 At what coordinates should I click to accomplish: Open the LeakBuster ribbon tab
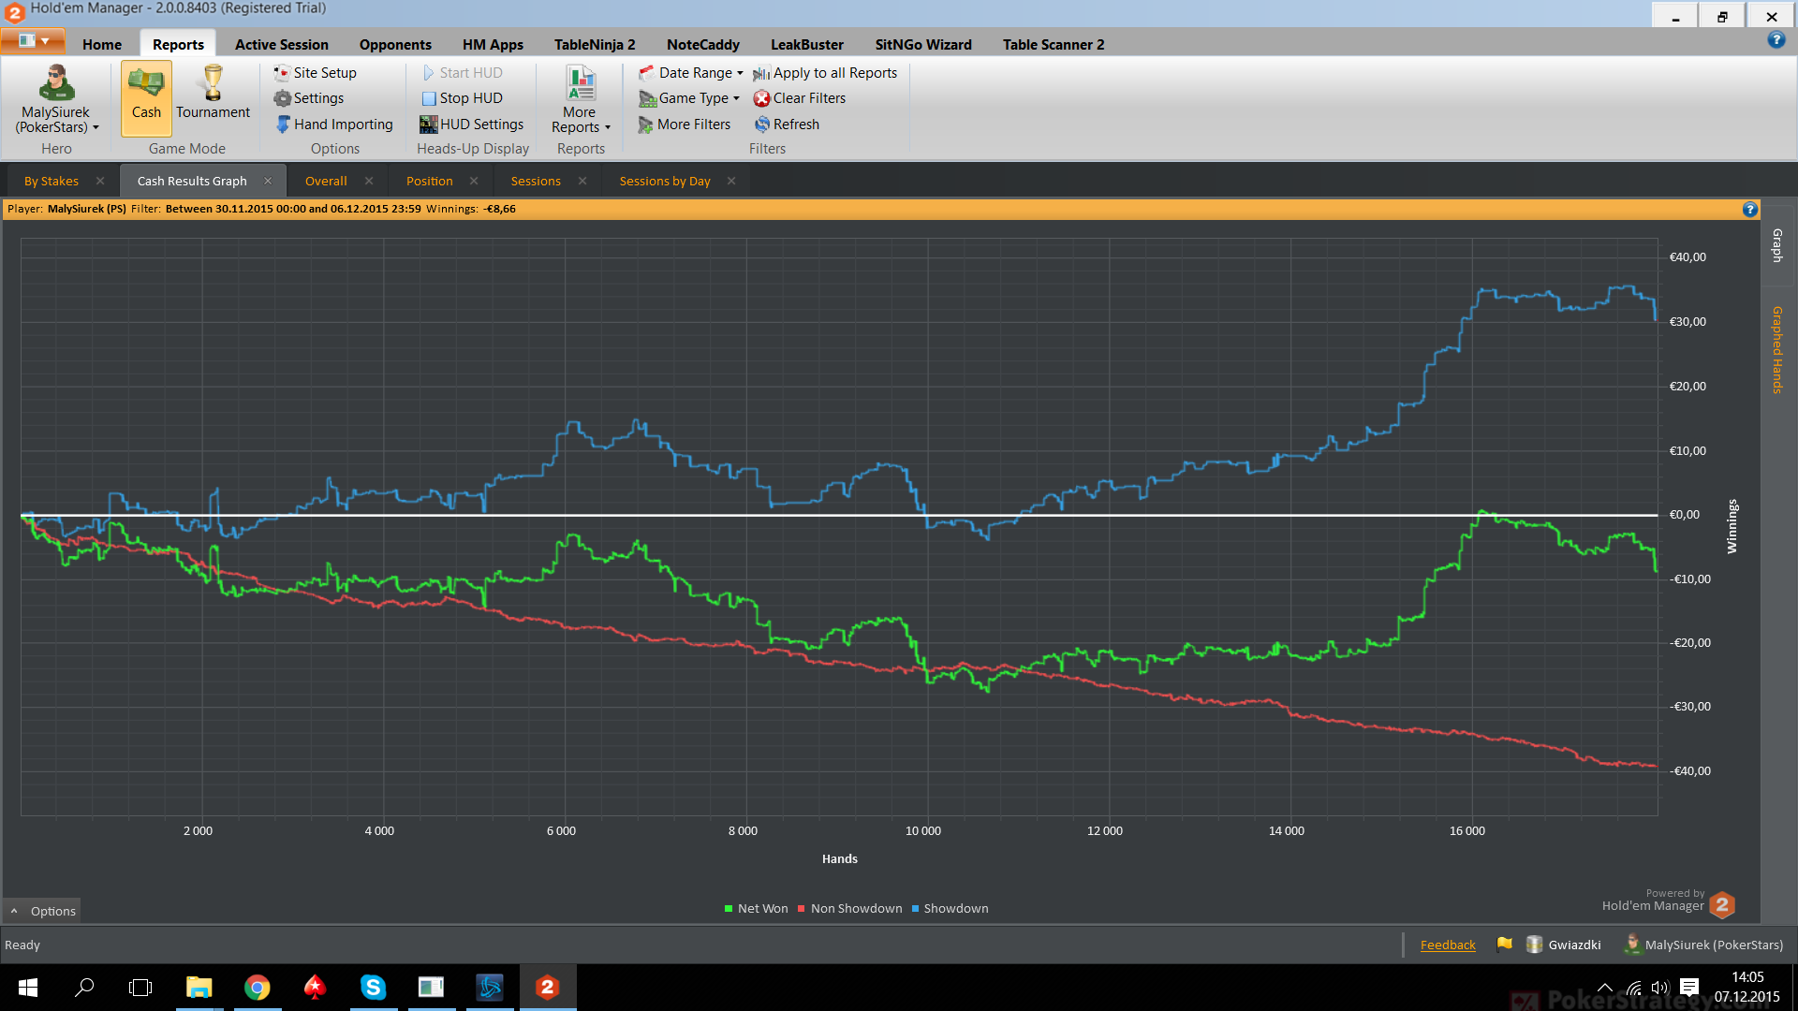tap(807, 44)
